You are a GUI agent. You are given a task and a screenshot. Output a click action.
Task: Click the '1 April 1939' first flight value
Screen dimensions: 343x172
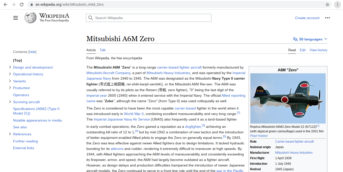tap(283, 158)
